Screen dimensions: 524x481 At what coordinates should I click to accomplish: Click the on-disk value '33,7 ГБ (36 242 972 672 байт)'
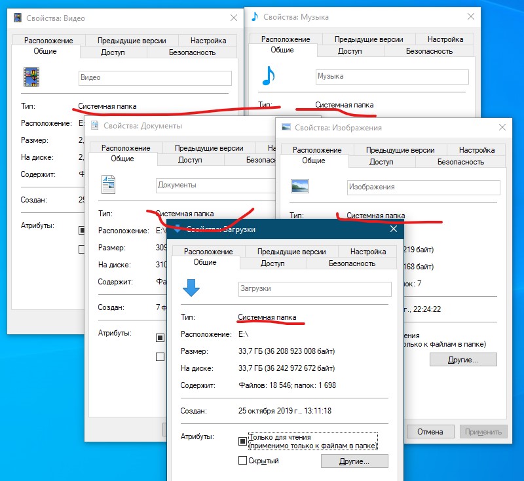coord(286,368)
